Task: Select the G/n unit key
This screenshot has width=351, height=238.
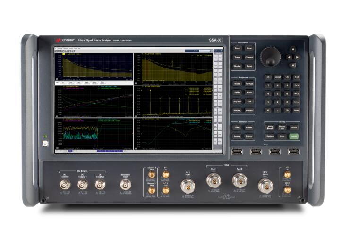Action: [x=296, y=85]
